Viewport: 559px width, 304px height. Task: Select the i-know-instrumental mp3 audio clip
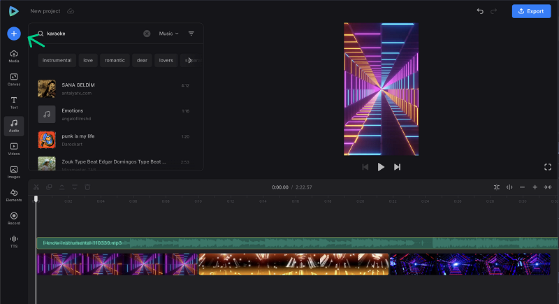(298, 243)
